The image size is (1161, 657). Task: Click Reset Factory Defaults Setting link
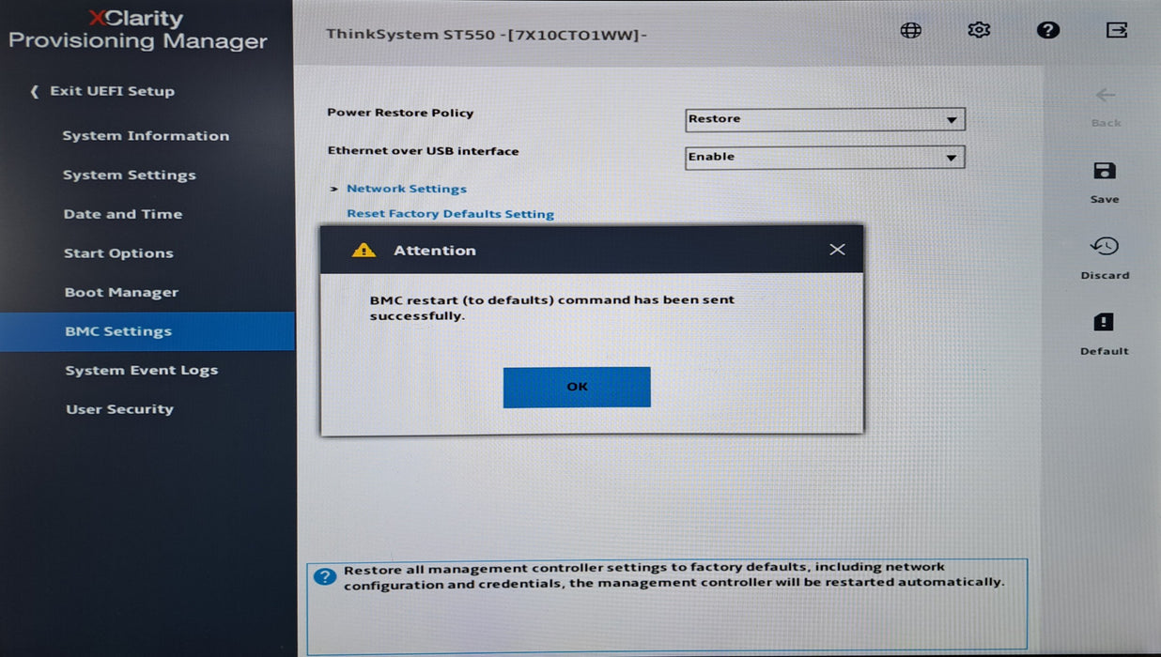[x=450, y=214]
